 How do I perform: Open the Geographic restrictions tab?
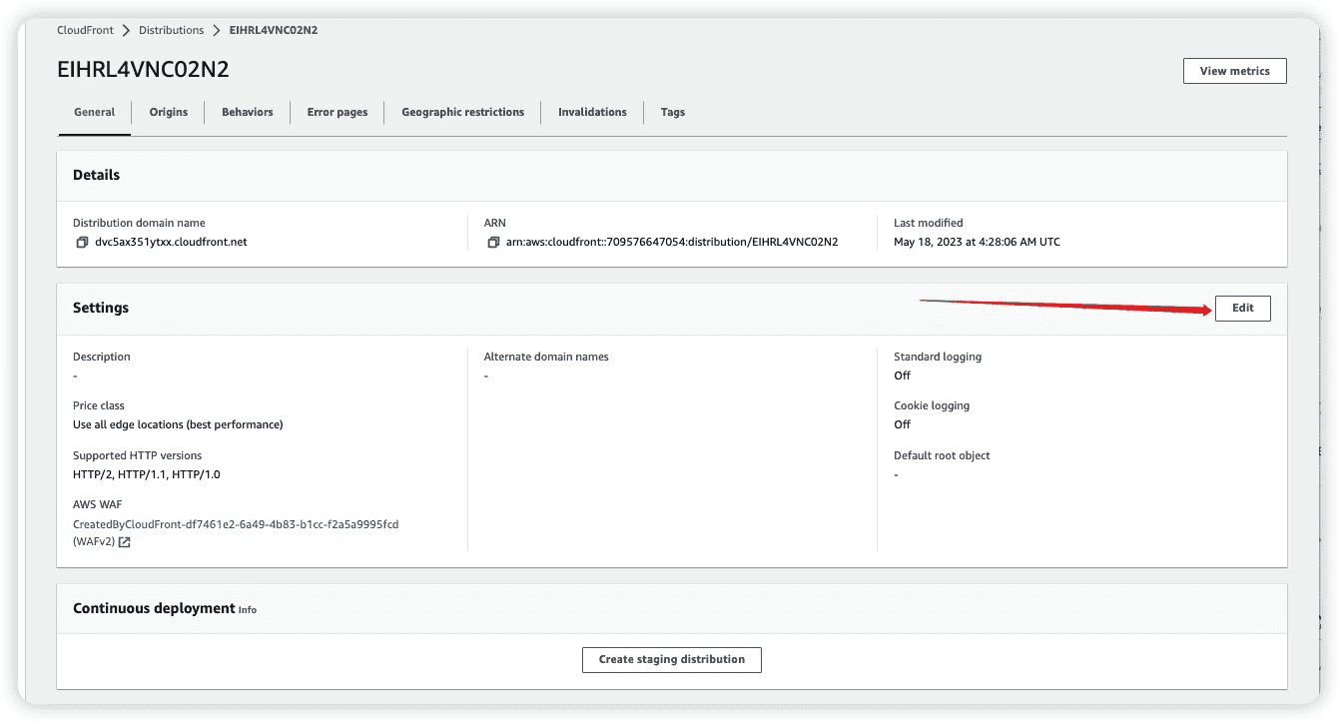pyautogui.click(x=463, y=112)
